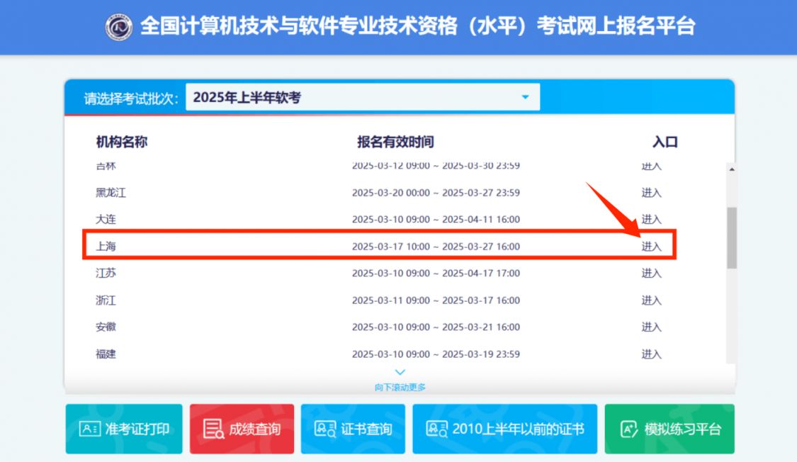Open 模拟练习平台 practice platform
This screenshot has width=797, height=462.
669,429
